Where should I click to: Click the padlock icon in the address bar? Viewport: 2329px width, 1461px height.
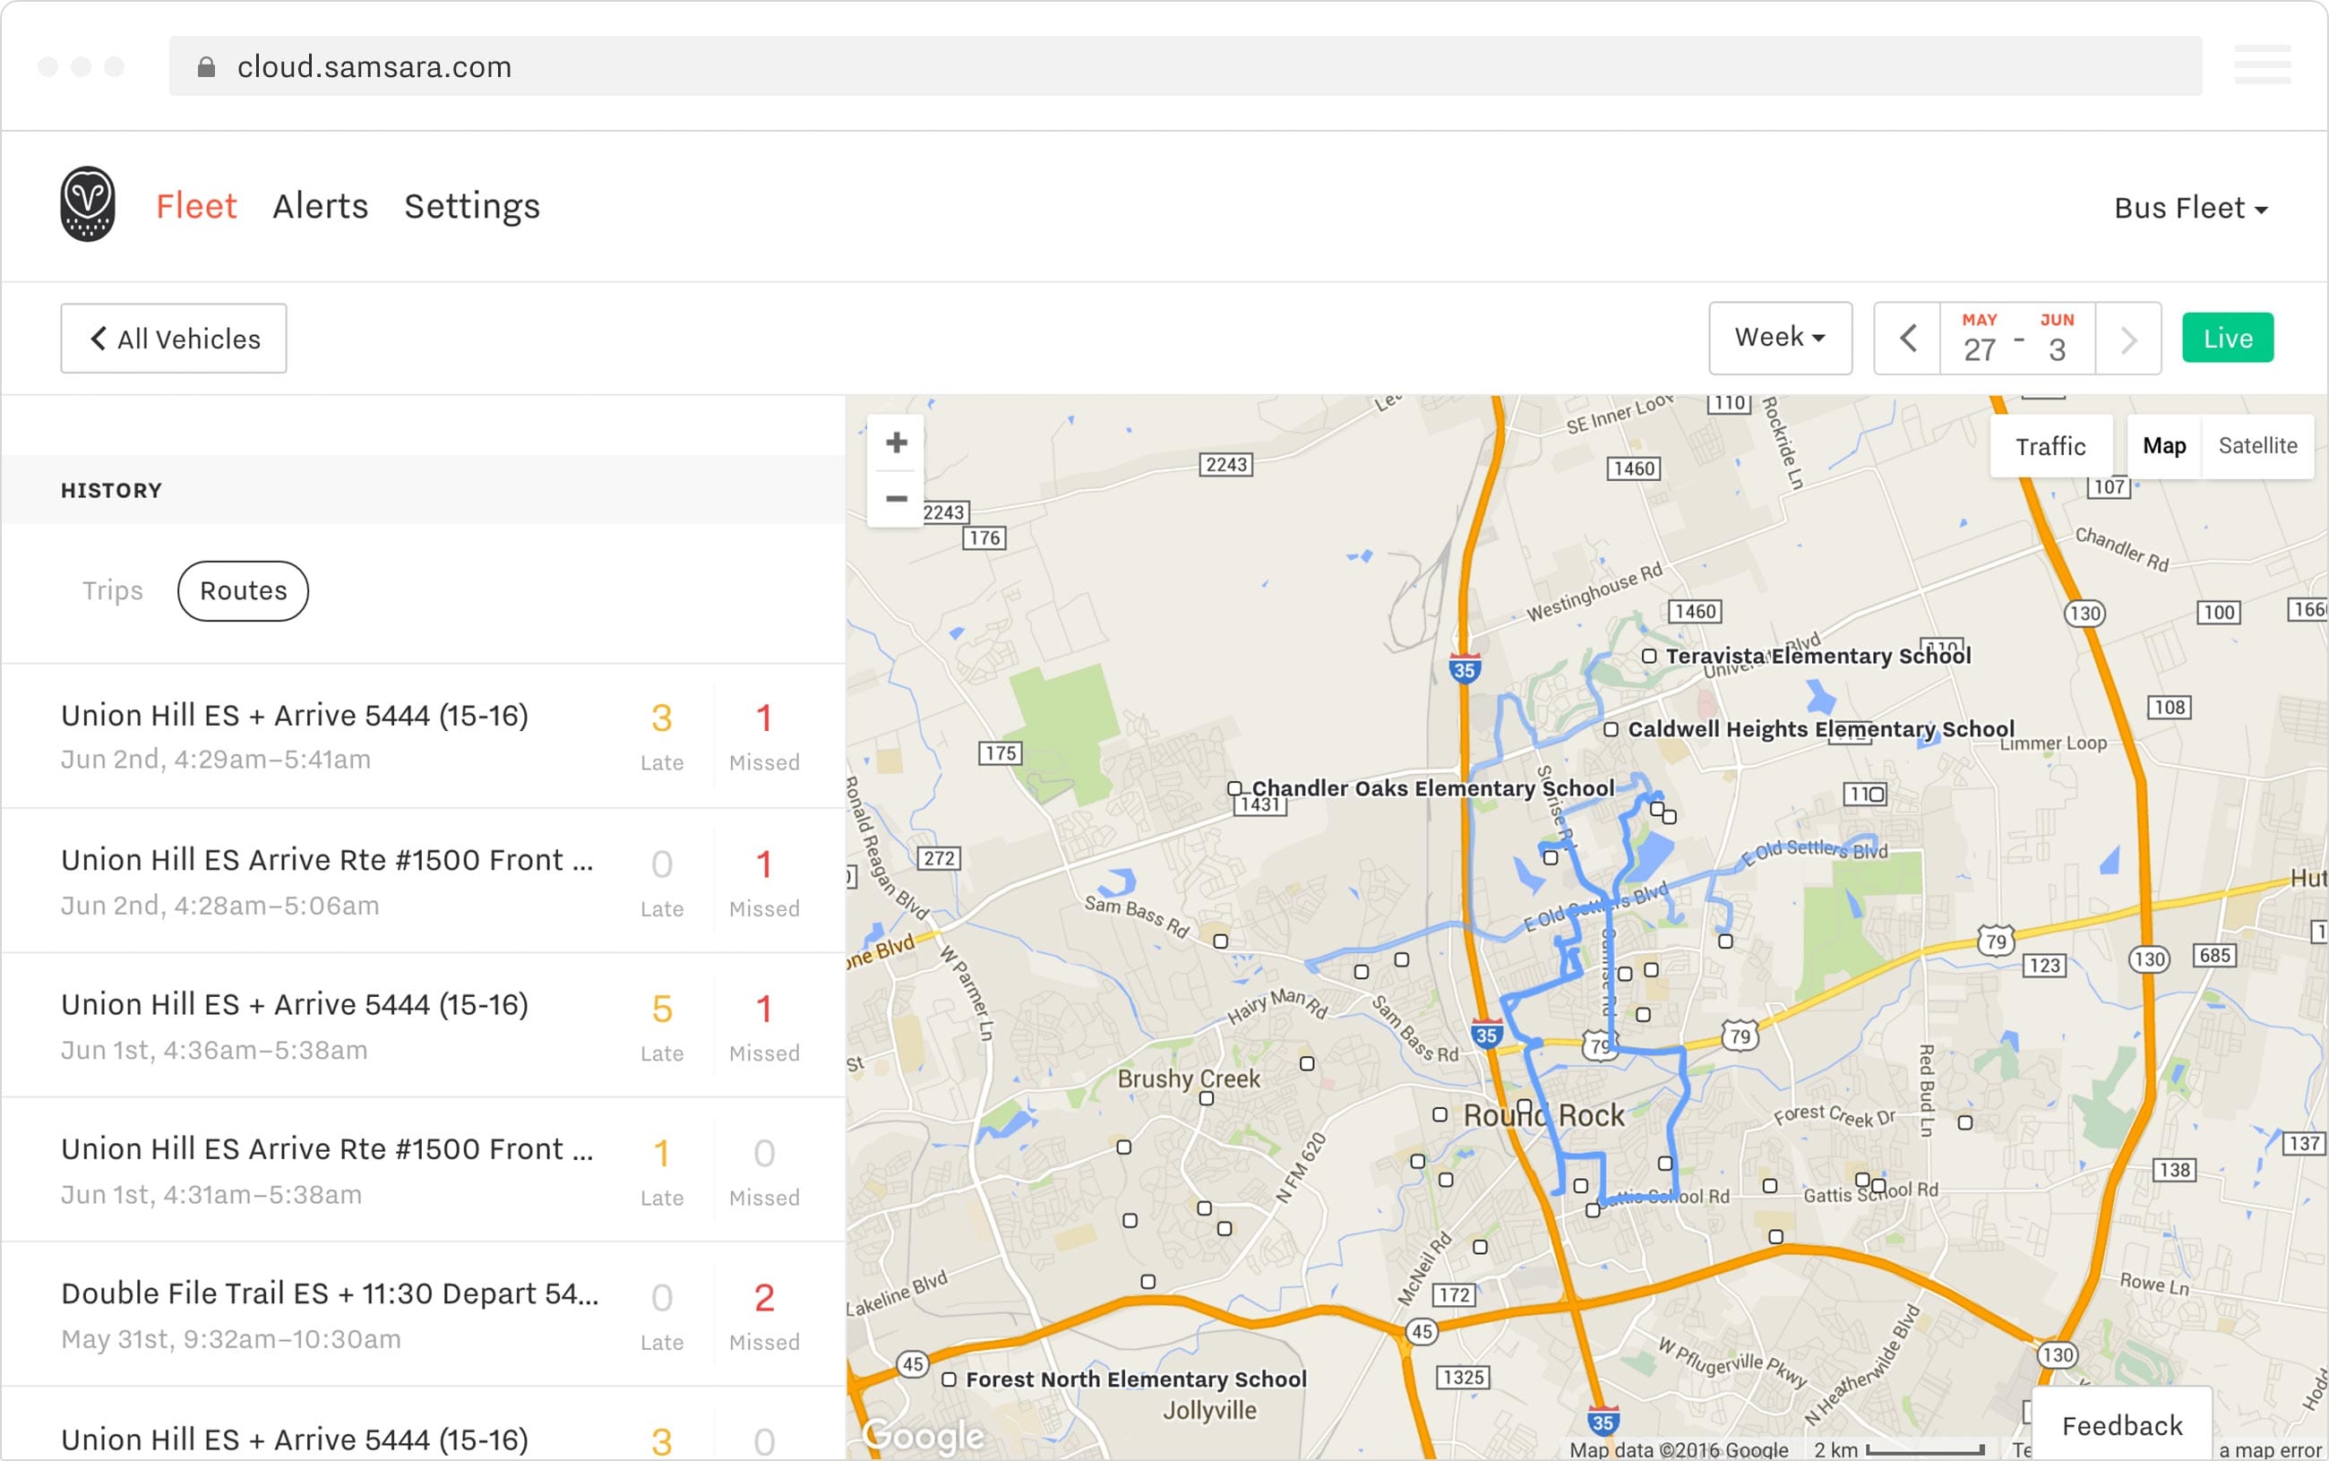[206, 66]
